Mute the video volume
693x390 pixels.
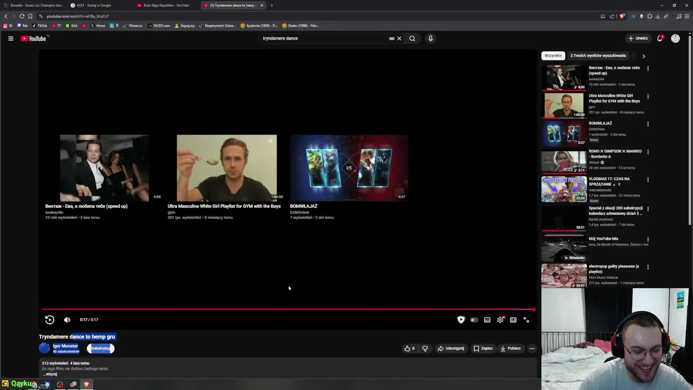click(67, 320)
